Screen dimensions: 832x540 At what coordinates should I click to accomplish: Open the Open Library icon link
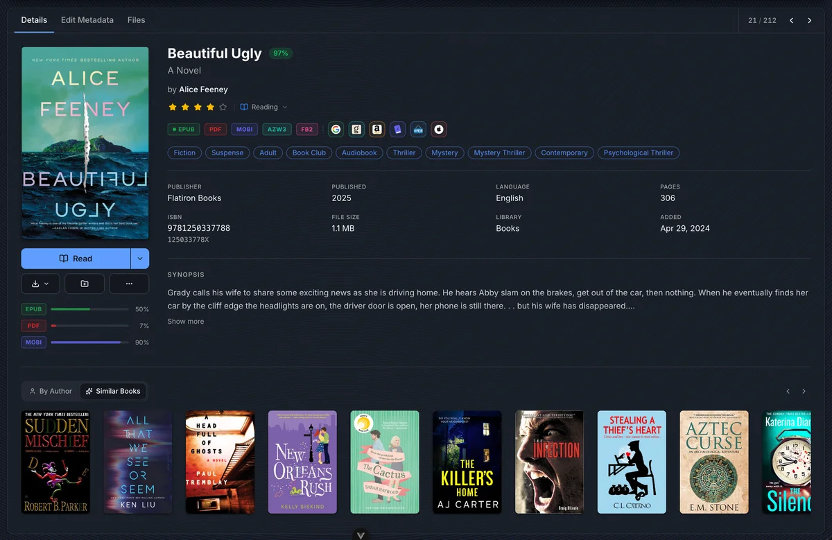point(418,130)
